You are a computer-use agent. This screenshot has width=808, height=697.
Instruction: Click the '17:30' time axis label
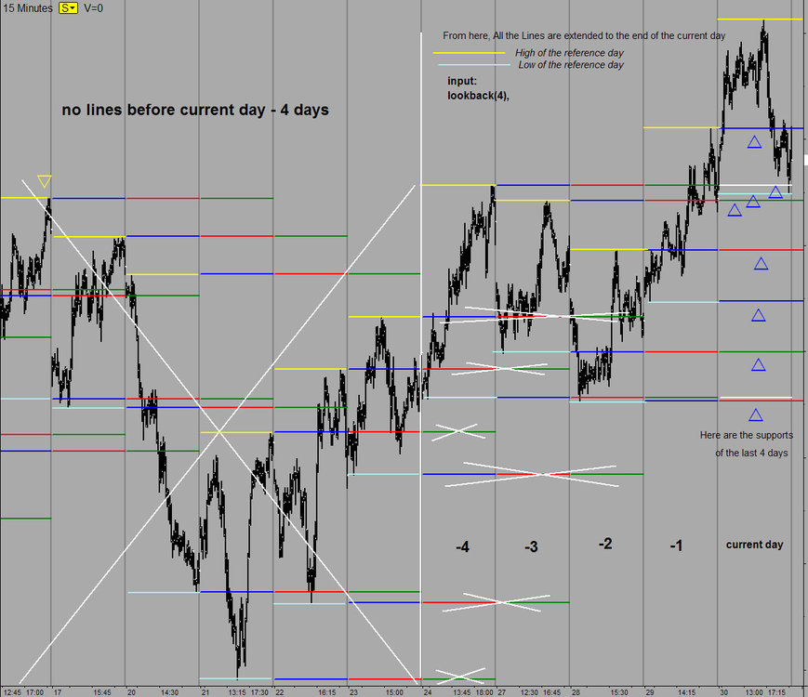[x=259, y=692]
